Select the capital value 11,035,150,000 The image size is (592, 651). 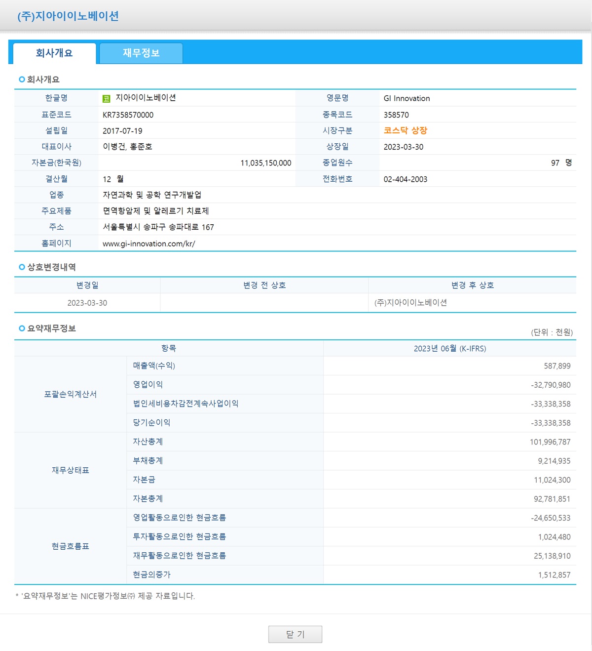tap(266, 163)
